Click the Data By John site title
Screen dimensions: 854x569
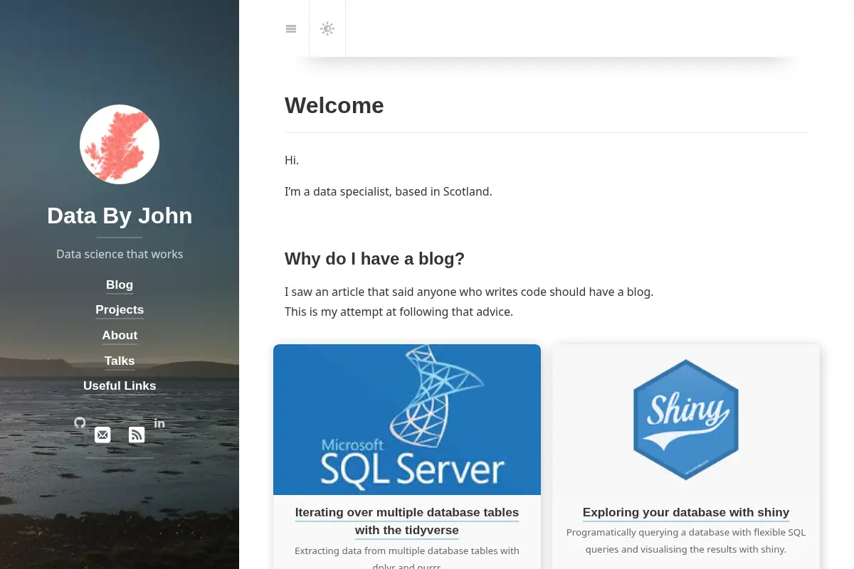coord(120,216)
